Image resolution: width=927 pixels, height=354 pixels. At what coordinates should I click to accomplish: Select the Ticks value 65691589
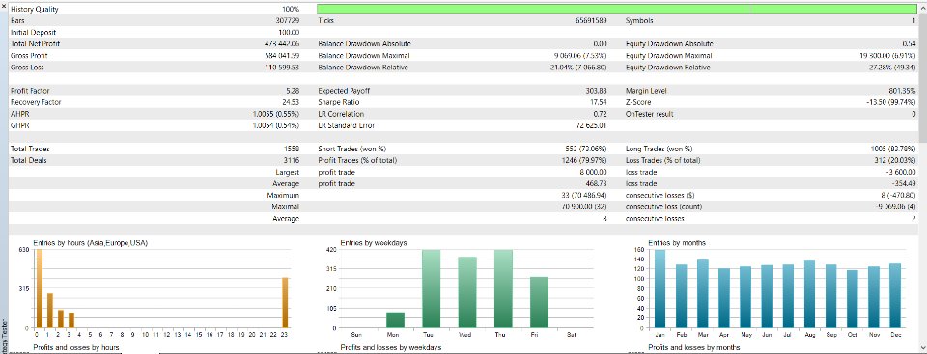pyautogui.click(x=592, y=20)
